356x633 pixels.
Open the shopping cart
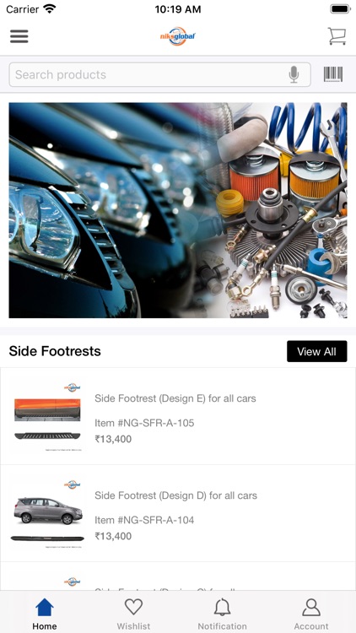tap(337, 36)
